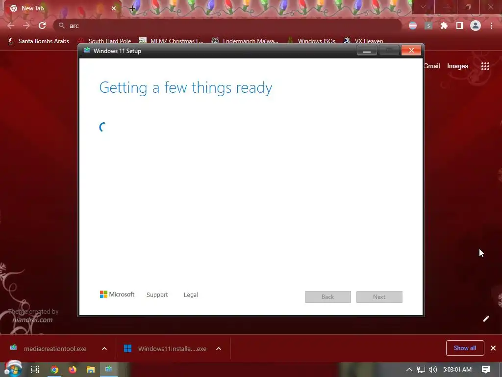Open Firefox from the taskbar
This screenshot has height=377, width=502.
73,370
